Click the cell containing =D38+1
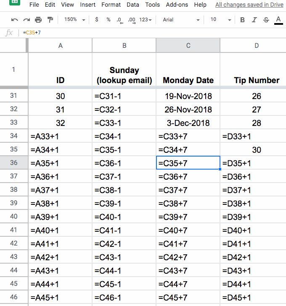 (253, 203)
